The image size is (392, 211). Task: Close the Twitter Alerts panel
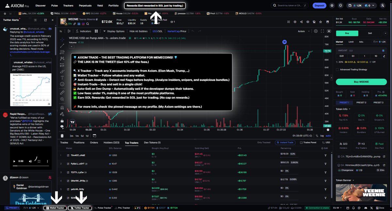tap(53, 20)
